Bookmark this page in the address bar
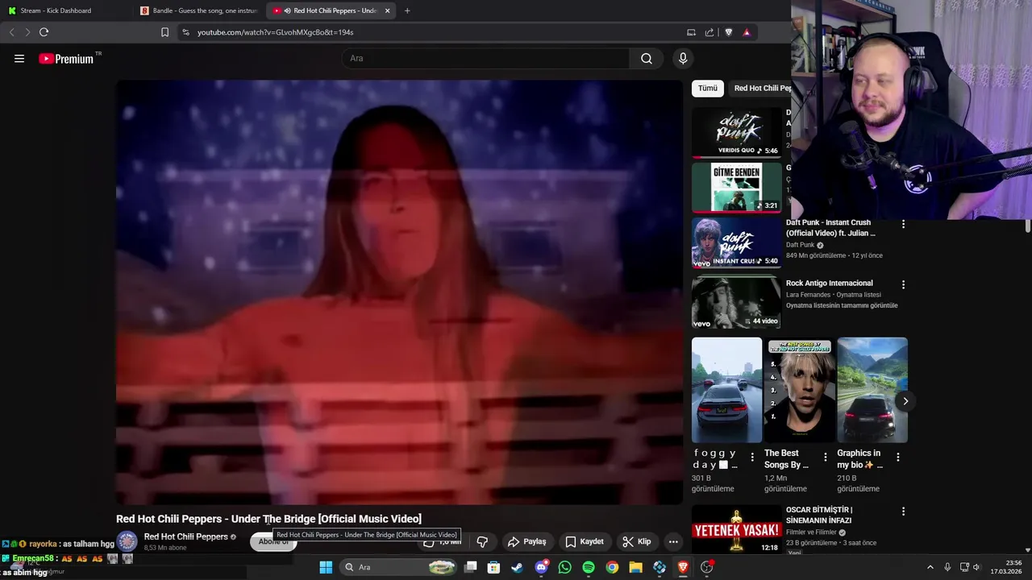Screen dimensions: 1032x580 164,32
